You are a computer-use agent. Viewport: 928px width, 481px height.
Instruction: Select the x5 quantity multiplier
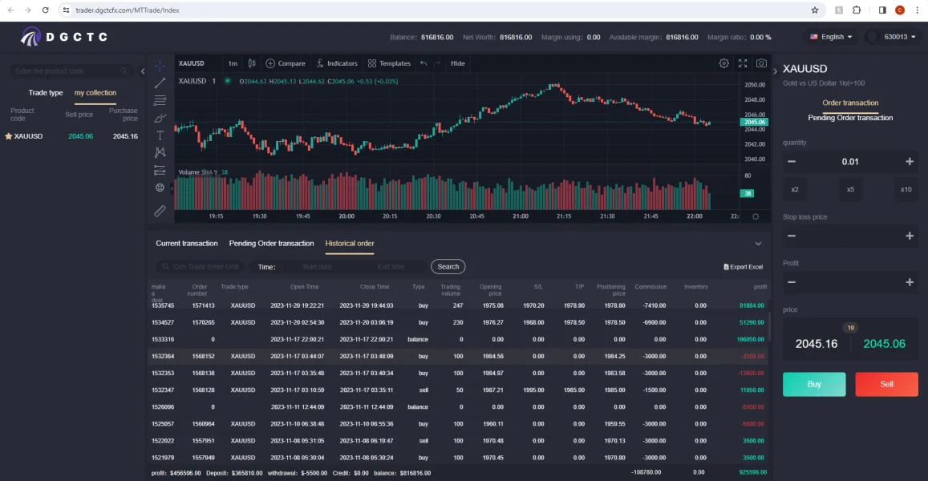tap(850, 190)
